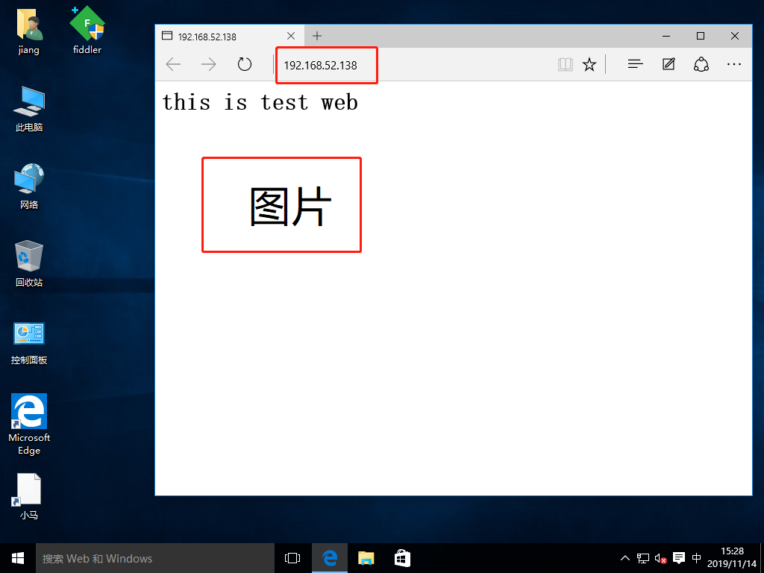764x573 pixels.
Task: Add page to favorites star icon
Action: [589, 64]
